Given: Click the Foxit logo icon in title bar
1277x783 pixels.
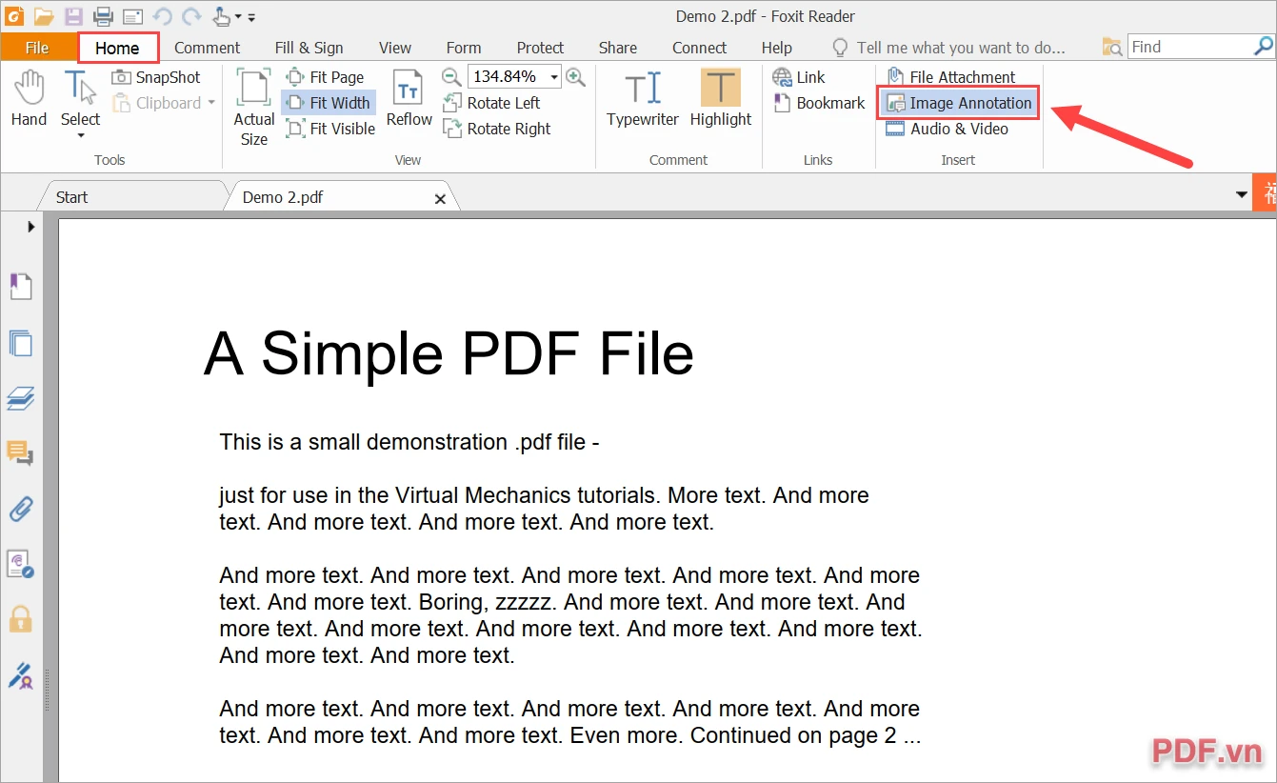Looking at the screenshot, I should pyautogui.click(x=14, y=16).
